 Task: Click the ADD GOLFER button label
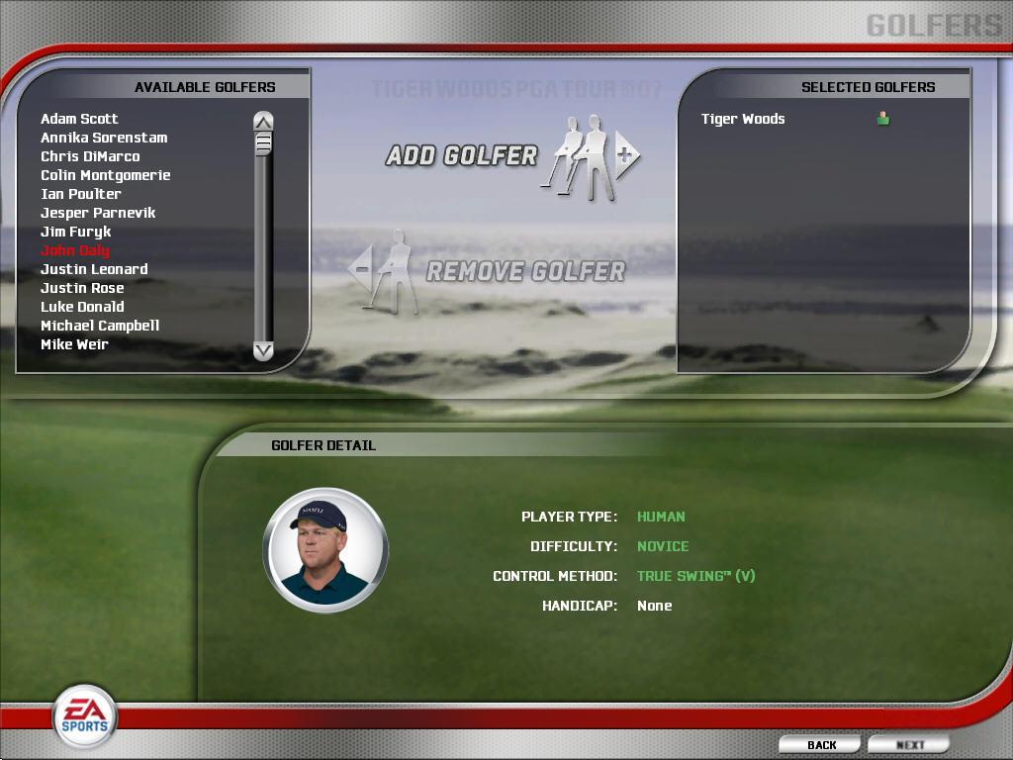461,155
